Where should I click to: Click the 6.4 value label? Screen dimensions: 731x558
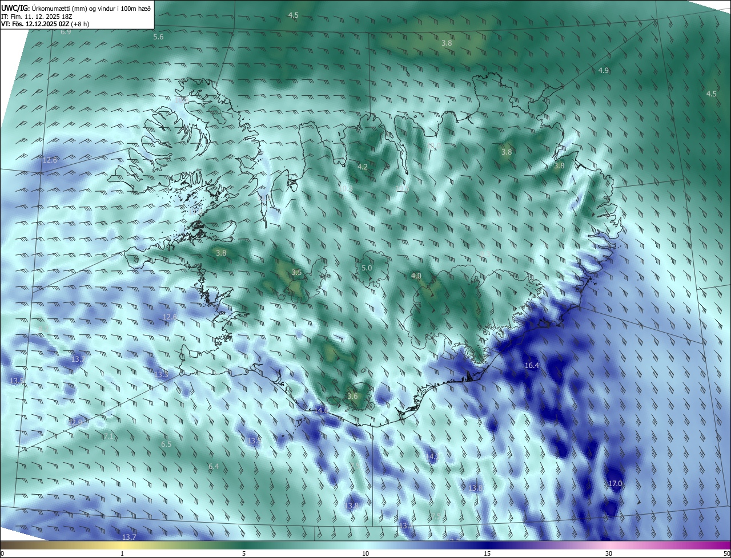pyautogui.click(x=213, y=466)
